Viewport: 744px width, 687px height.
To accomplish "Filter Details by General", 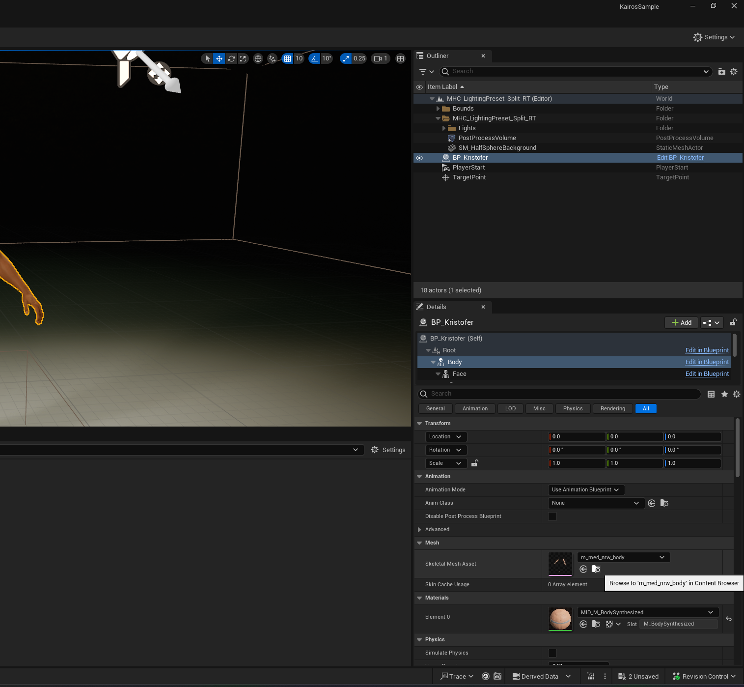I will coord(436,409).
